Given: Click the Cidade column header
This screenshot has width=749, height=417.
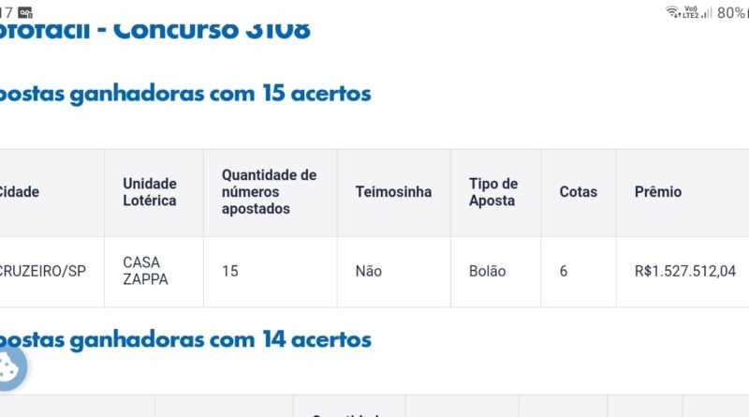Looking at the screenshot, I should pos(19,192).
